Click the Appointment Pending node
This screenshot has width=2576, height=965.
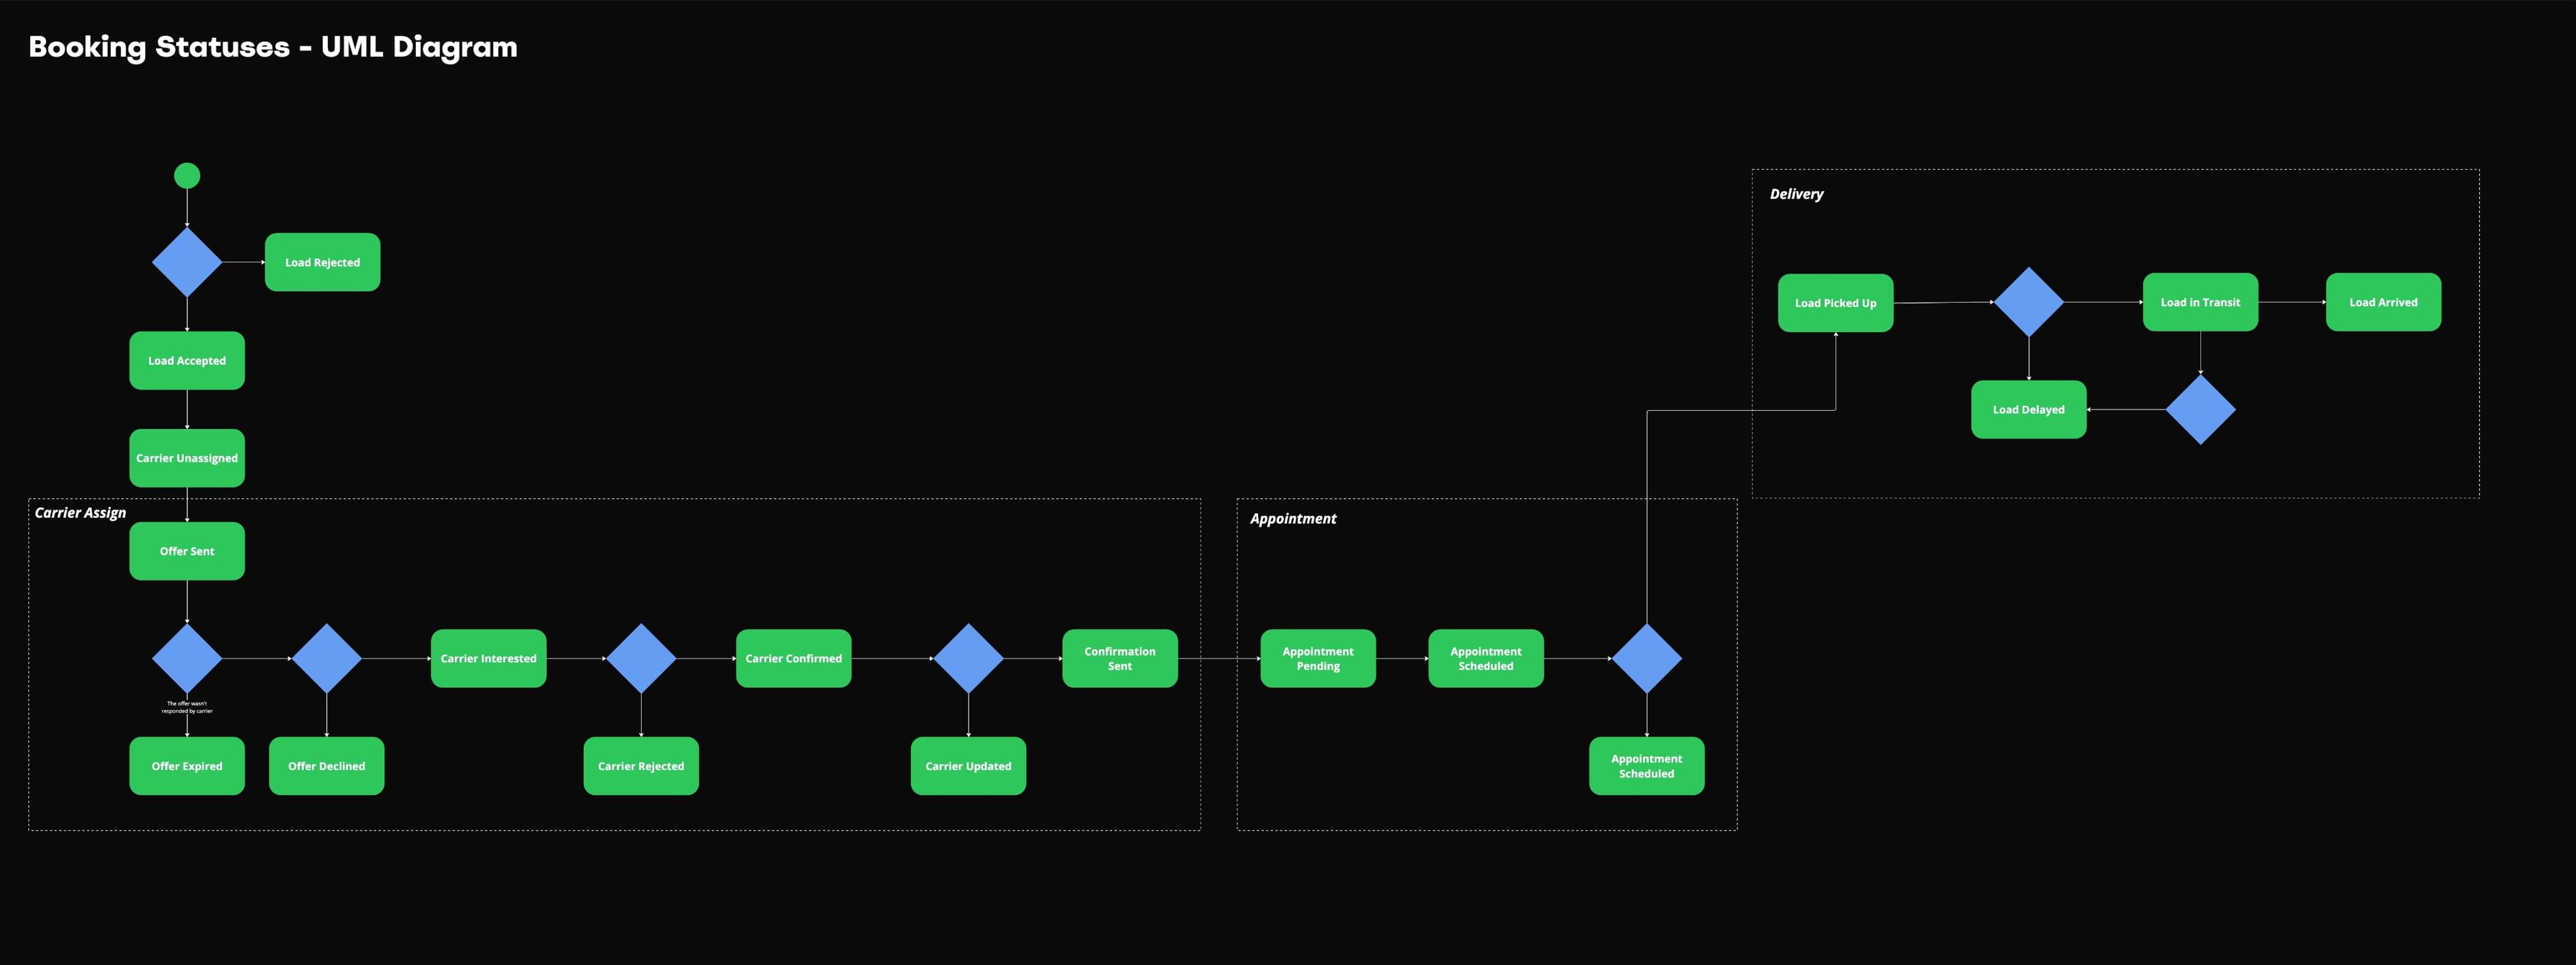[x=1317, y=658]
